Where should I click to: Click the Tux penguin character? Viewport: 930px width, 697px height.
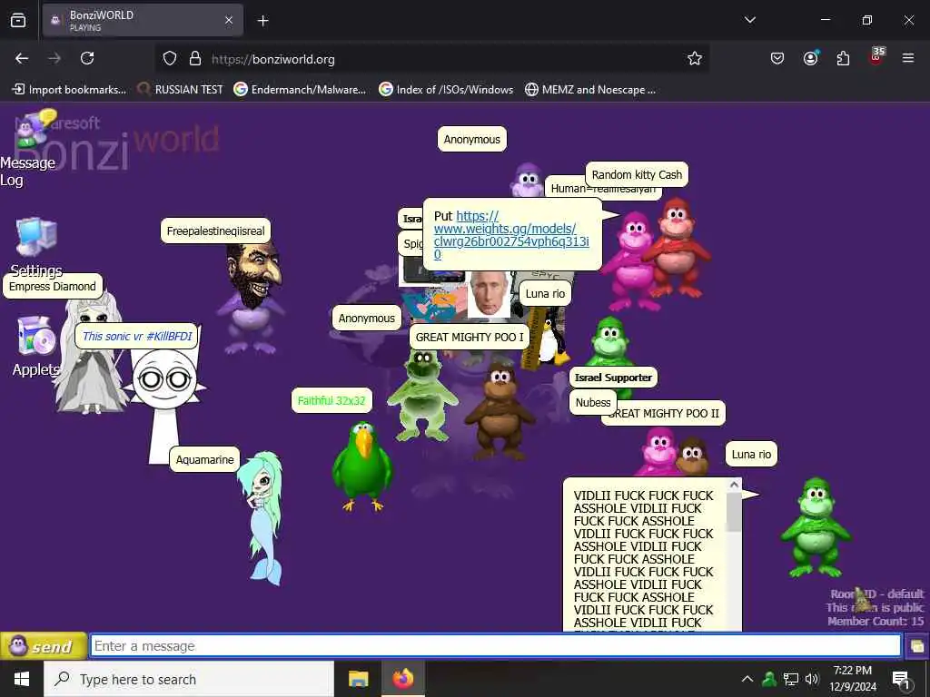553,344
